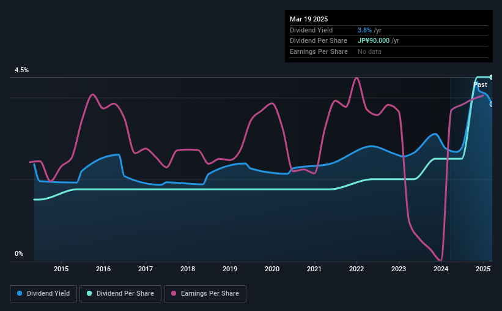
Task: Click the 0% y-axis label
Action: point(19,253)
